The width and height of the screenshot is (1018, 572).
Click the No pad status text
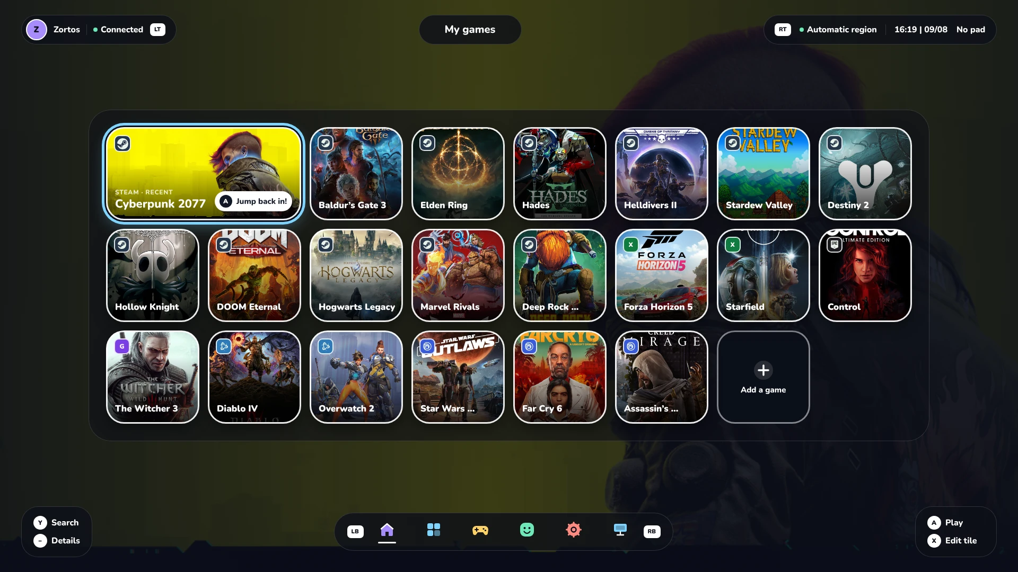[x=971, y=30]
